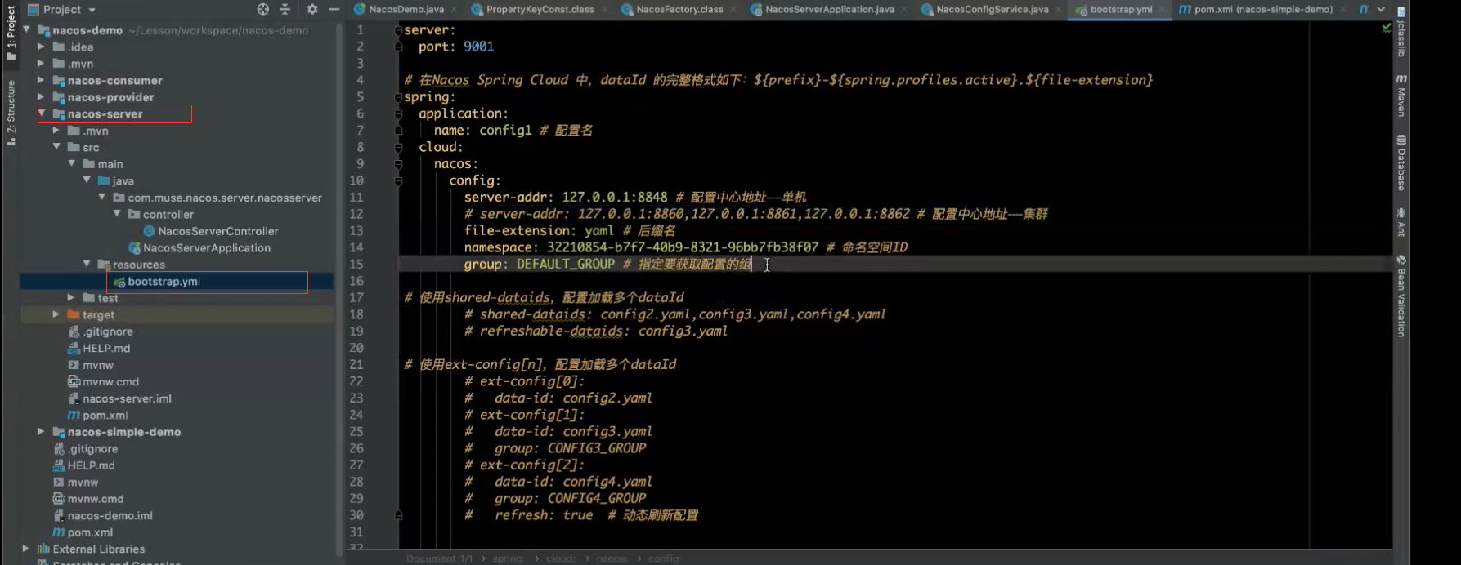The height and width of the screenshot is (565, 1461).
Task: Show hidden tabs dropdown arrow
Action: (x=1381, y=9)
